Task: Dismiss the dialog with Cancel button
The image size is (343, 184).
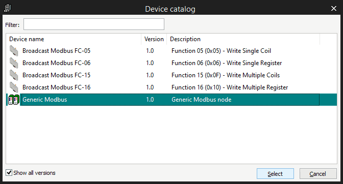Action: pyautogui.click(x=318, y=174)
